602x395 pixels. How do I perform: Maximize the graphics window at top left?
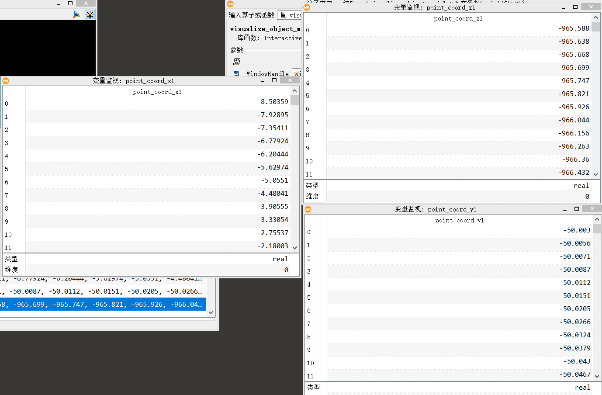coord(70,3)
